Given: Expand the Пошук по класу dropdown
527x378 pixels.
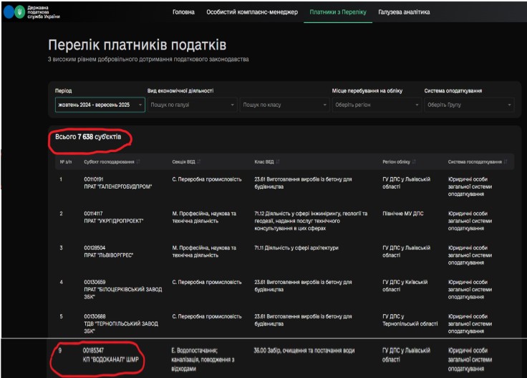Looking at the screenshot, I should [x=284, y=105].
